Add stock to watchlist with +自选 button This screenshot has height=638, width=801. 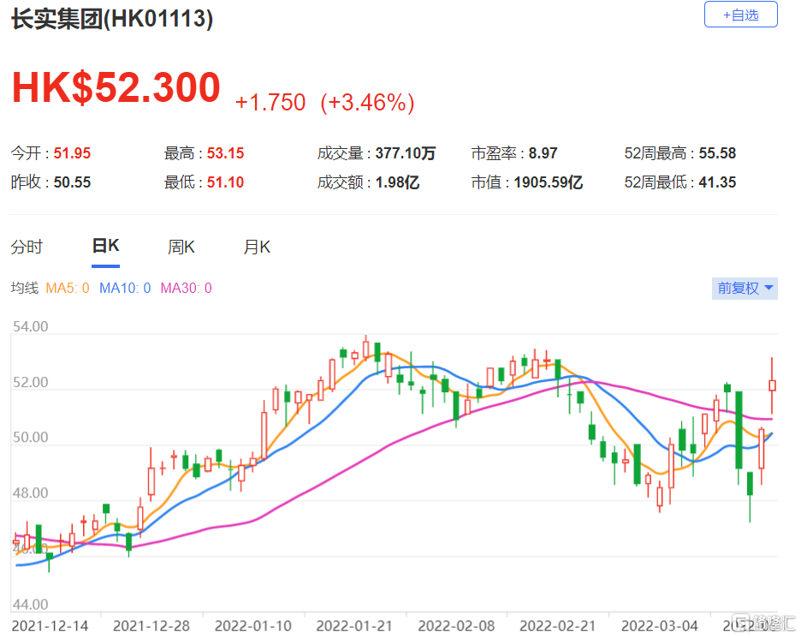point(741,15)
